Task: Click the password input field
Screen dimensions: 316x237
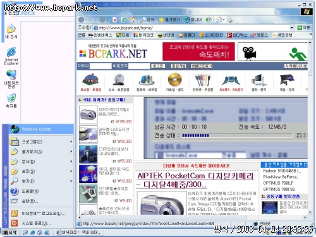Action: (139, 66)
